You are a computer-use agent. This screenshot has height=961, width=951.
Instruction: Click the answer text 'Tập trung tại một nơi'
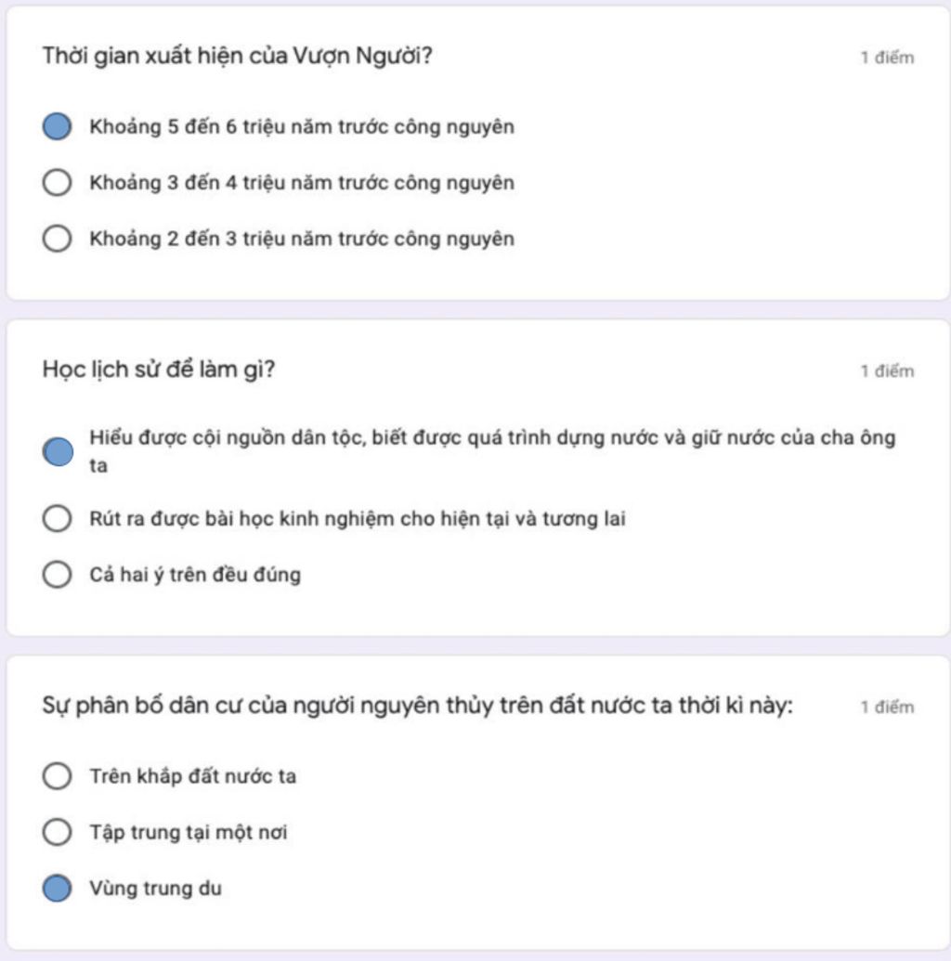189,832
